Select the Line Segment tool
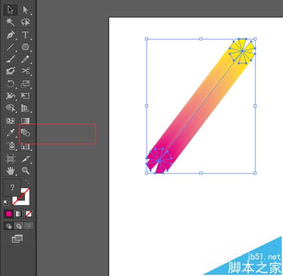Screen dimensions: 283x276 coord(10,47)
